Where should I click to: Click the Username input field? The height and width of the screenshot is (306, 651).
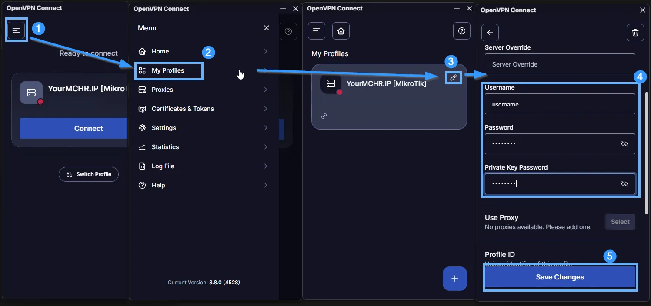click(x=560, y=104)
